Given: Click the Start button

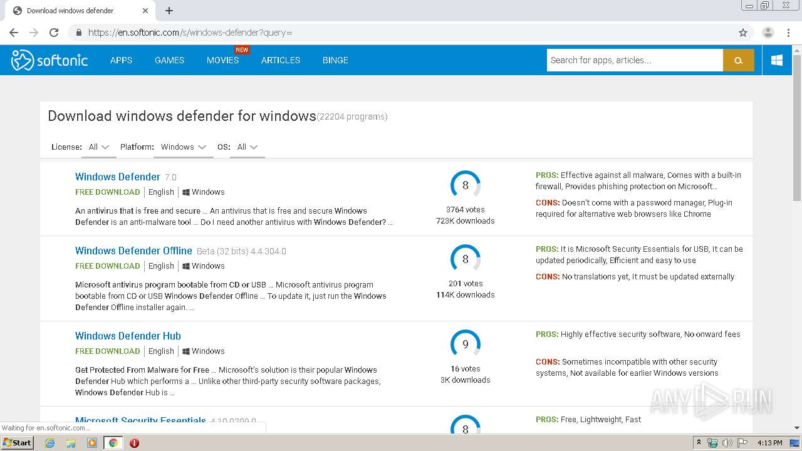Looking at the screenshot, I should [18, 443].
